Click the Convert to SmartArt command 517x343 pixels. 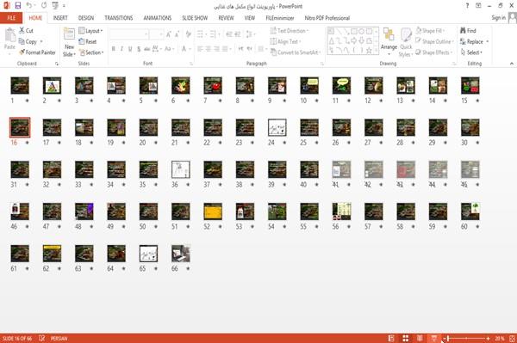coord(296,52)
